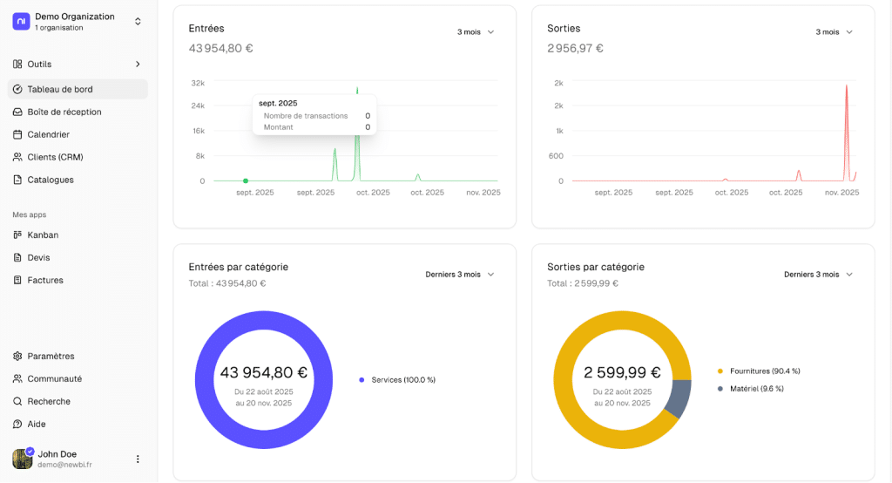This screenshot has width=892, height=483.
Task: Open Catalogues in the sidebar
Action: 51,180
